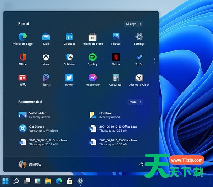Open Microsoft Edge from pinned apps
This screenshot has height=187, width=213.
22,37
